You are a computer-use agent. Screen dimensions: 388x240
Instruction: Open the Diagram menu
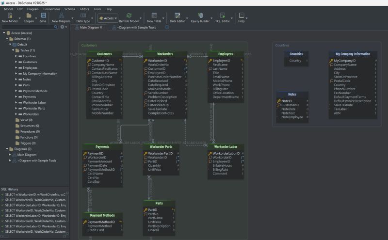[33, 9]
